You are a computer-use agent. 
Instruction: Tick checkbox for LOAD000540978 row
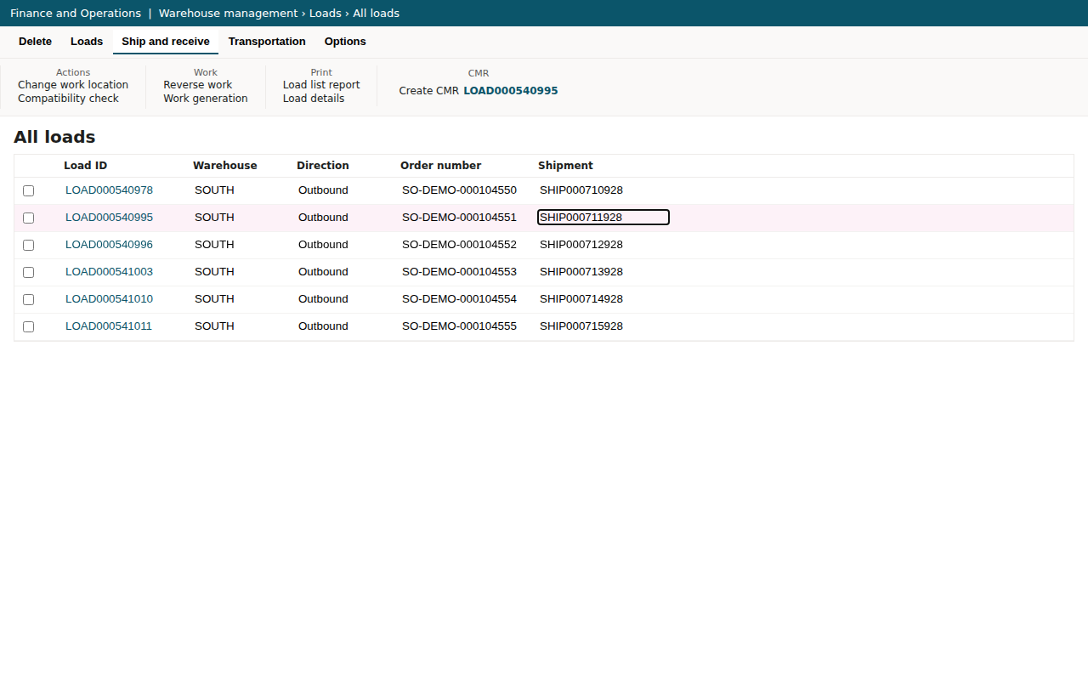29,190
